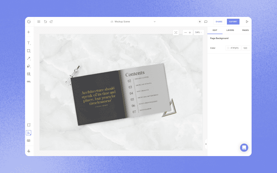
Task: Click the 100 opacity field
Action: coord(246,48)
